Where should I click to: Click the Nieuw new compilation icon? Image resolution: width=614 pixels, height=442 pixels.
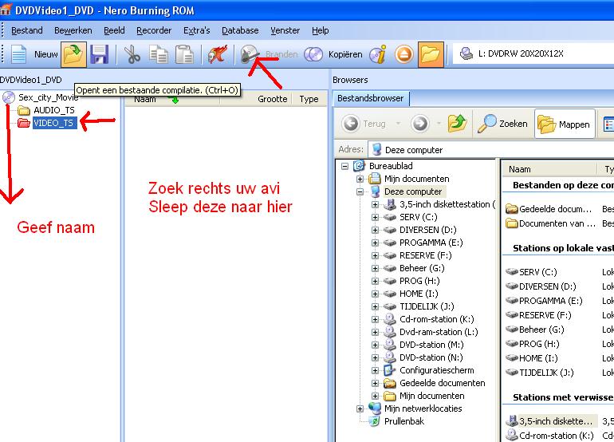coord(18,54)
